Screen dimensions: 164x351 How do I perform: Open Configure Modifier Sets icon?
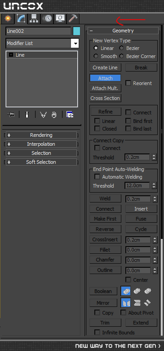70,115
